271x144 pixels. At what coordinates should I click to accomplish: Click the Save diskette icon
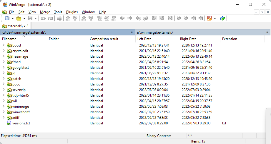point(30,18)
